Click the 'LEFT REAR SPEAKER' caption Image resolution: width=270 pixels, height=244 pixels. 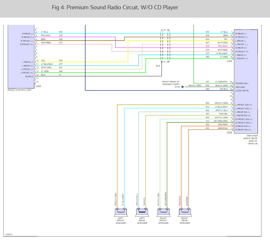pyautogui.click(x=142, y=221)
